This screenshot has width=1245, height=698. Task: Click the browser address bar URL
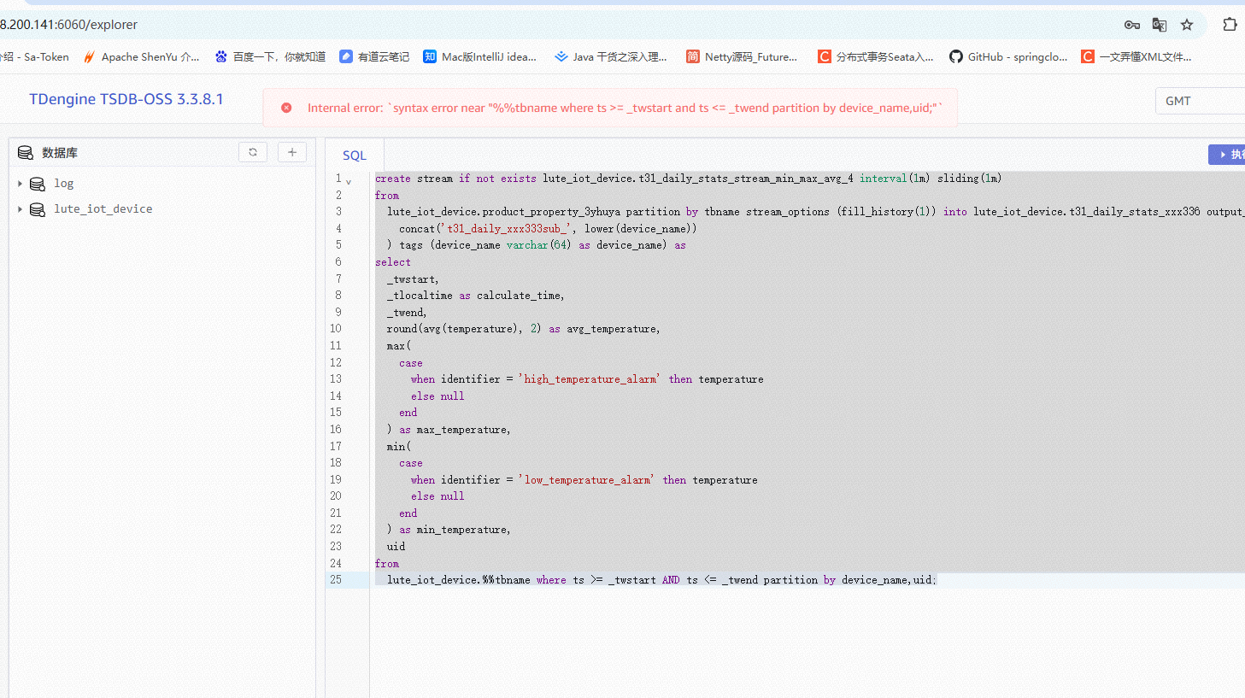click(x=68, y=25)
